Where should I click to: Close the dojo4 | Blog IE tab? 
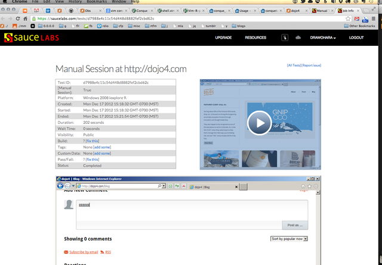coord(236,187)
